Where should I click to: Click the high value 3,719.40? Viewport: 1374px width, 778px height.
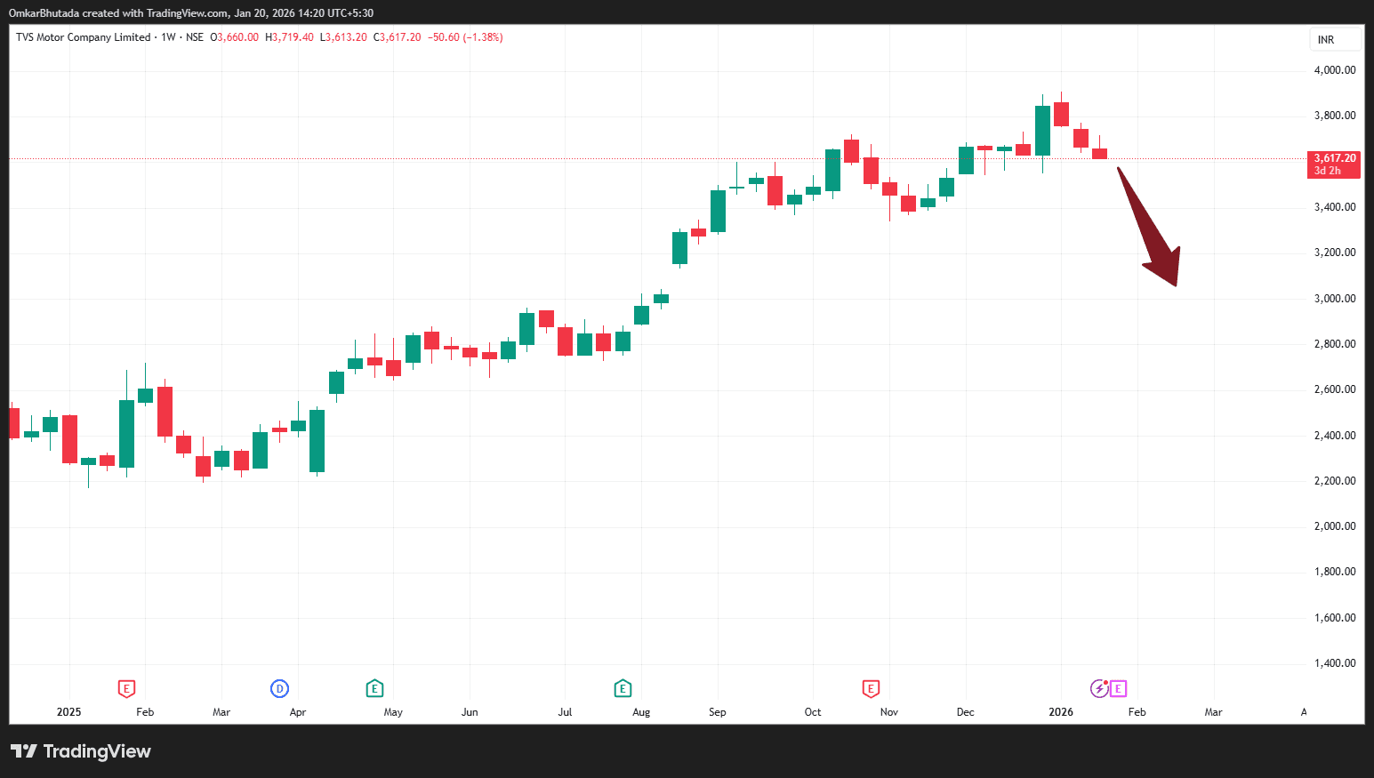[293, 37]
